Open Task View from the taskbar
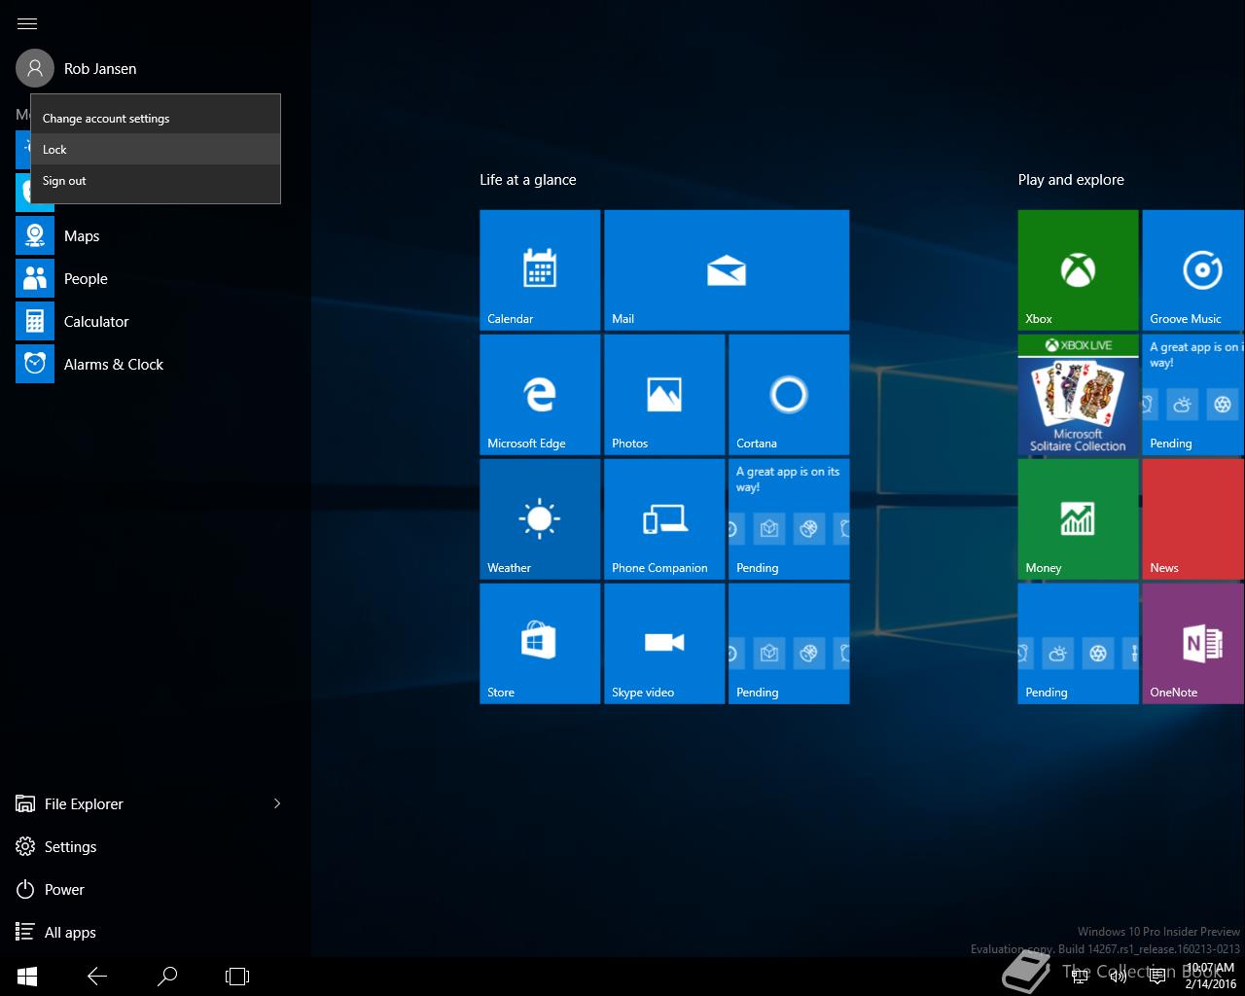The image size is (1245, 996). [237, 976]
